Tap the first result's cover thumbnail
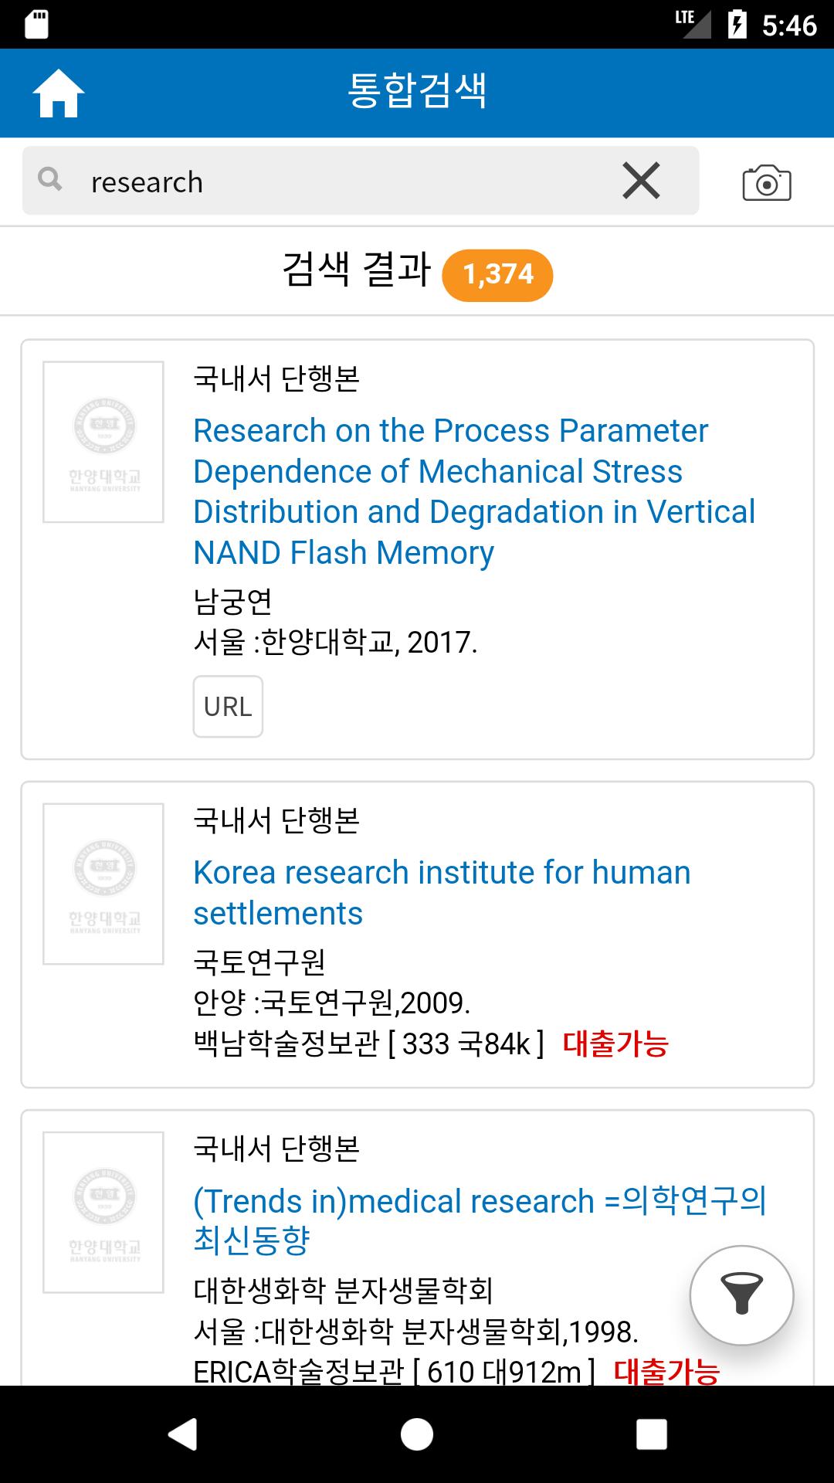Viewport: 834px width, 1483px height. (103, 442)
